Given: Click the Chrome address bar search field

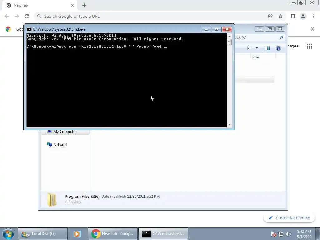Looking at the screenshot, I should click(151, 16).
